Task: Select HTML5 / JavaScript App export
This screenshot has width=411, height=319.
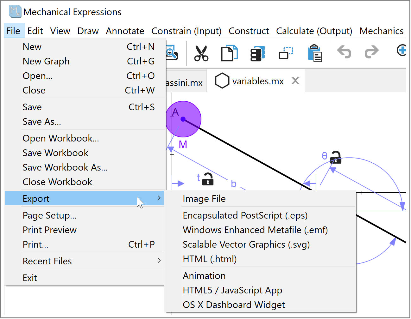Action: [x=232, y=290]
